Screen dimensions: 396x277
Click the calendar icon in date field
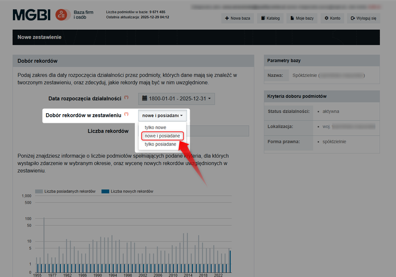(x=145, y=99)
